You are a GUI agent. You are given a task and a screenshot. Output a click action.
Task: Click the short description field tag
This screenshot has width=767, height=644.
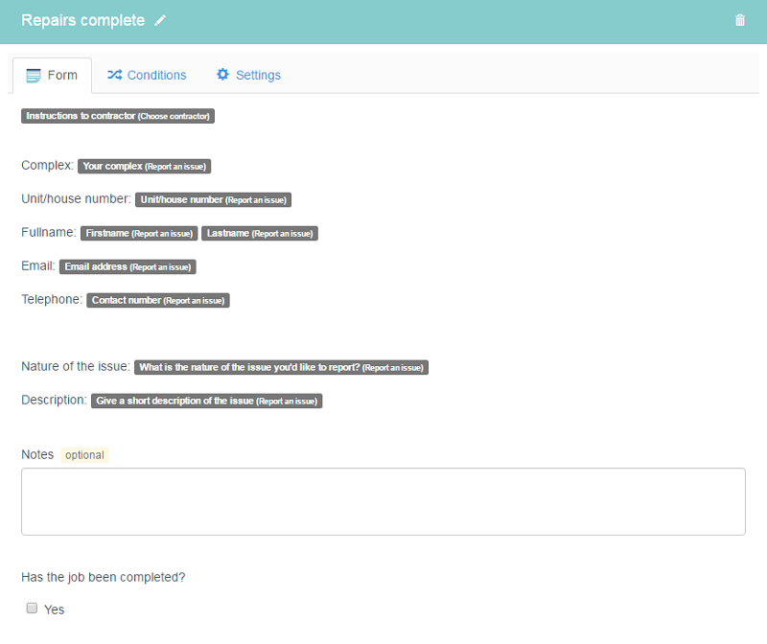pos(207,401)
